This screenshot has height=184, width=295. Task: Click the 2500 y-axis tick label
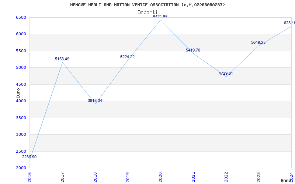pos(22,151)
